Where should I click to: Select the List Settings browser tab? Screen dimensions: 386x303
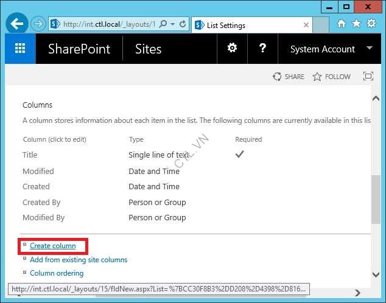tap(250, 26)
